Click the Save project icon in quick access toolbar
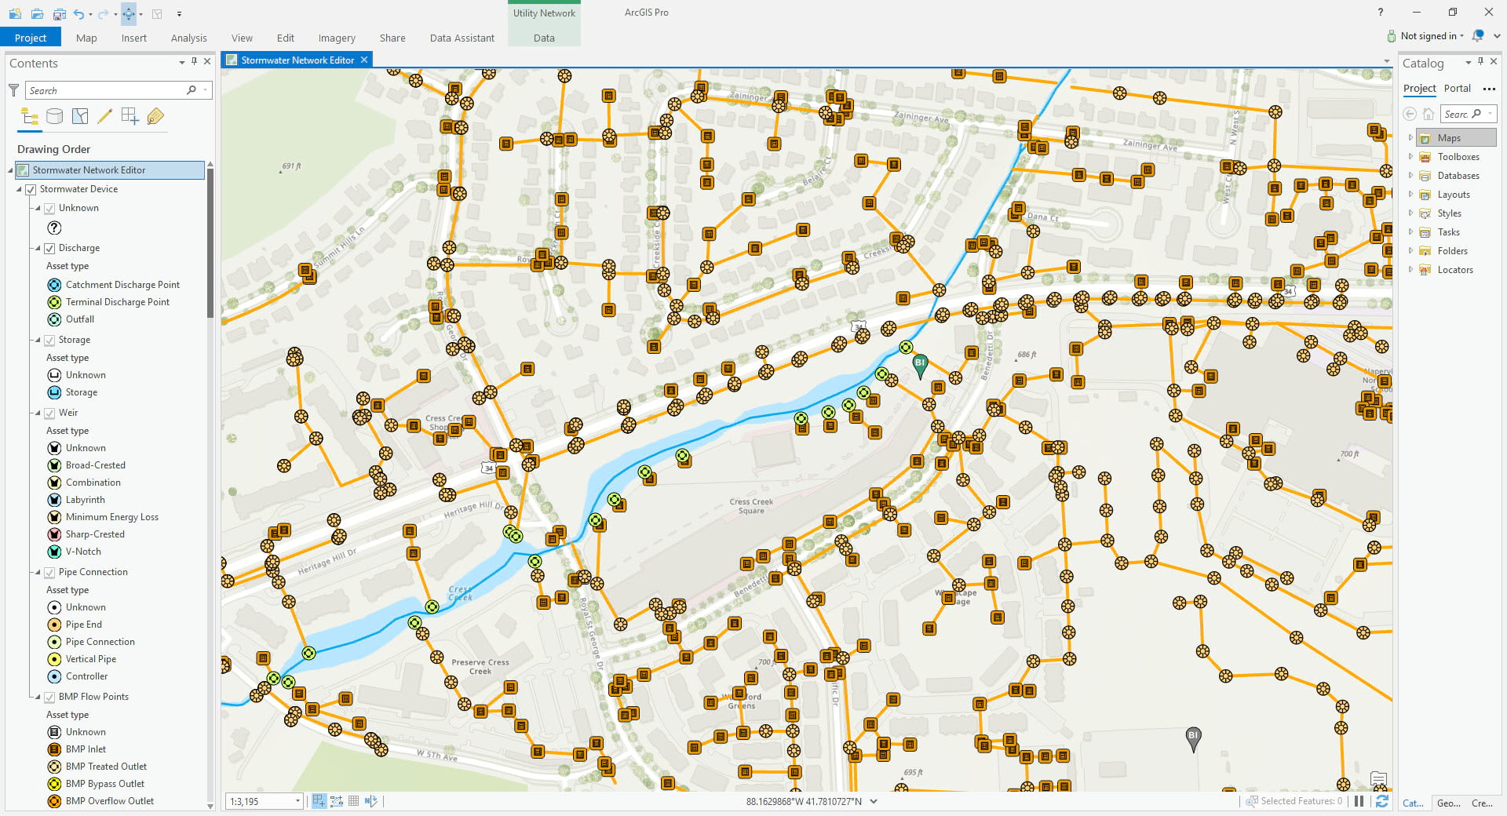1507x816 pixels. [60, 13]
